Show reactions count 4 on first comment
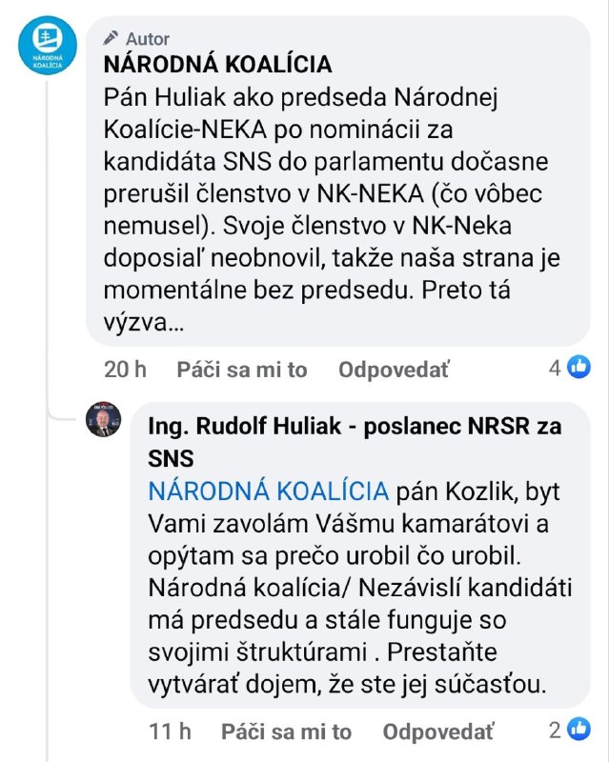 (x=555, y=369)
